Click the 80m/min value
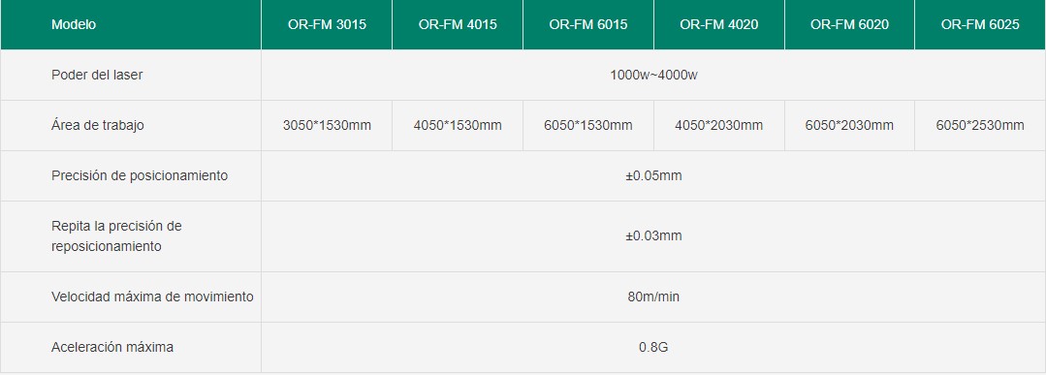The width and height of the screenshot is (1046, 375). 653,297
